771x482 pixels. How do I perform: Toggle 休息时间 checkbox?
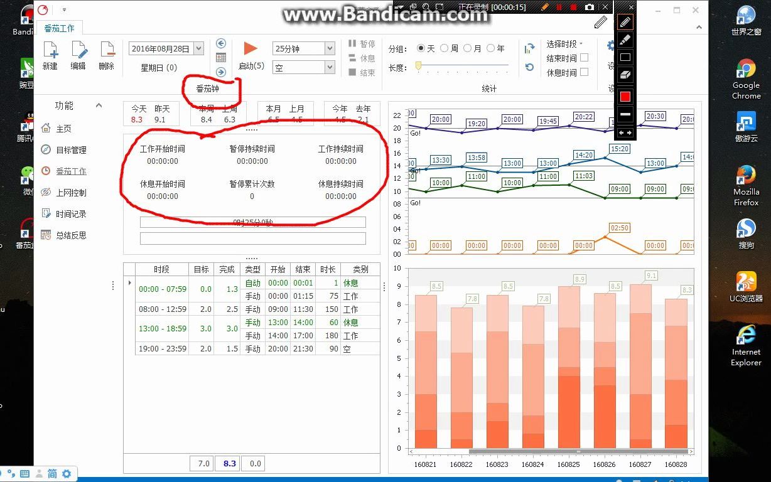(x=584, y=72)
